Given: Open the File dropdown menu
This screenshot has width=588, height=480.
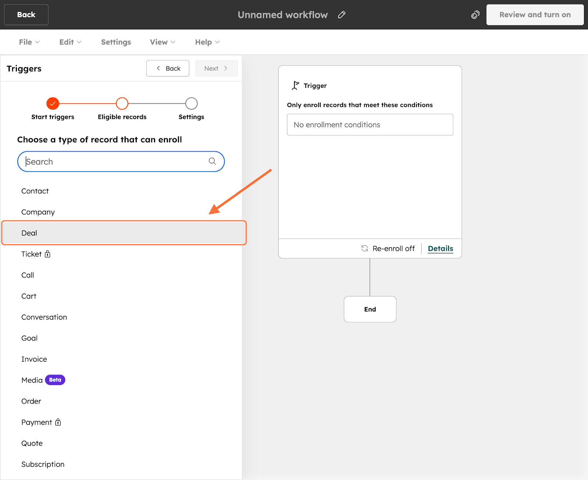Looking at the screenshot, I should [29, 42].
